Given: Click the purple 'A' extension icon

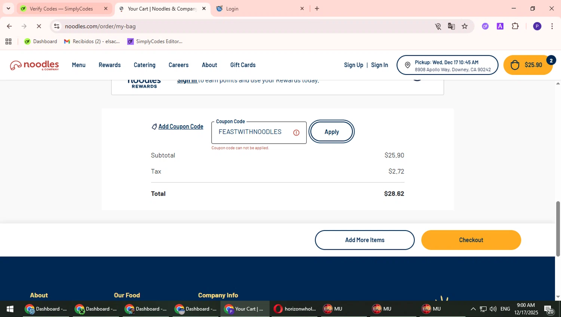Looking at the screenshot, I should (500, 26).
